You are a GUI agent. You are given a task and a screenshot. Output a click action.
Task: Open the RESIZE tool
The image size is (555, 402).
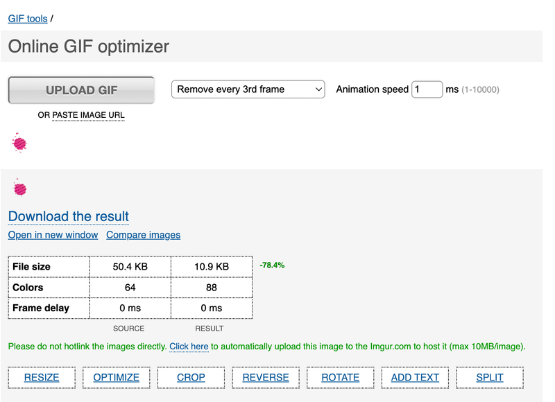pos(42,378)
